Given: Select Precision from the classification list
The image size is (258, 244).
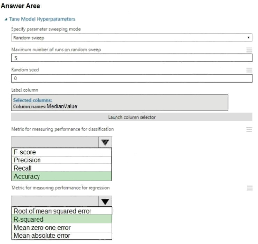Looking at the screenshot, I should [61, 160].
